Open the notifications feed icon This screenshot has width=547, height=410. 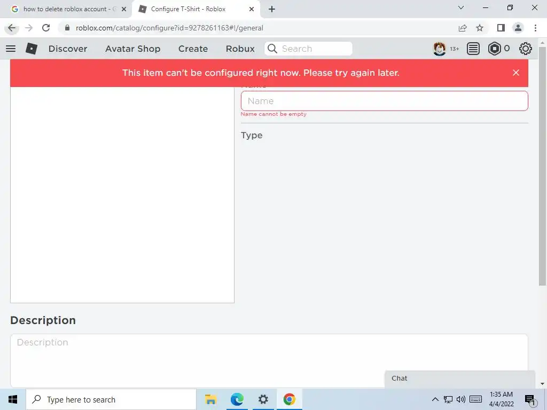[473, 49]
